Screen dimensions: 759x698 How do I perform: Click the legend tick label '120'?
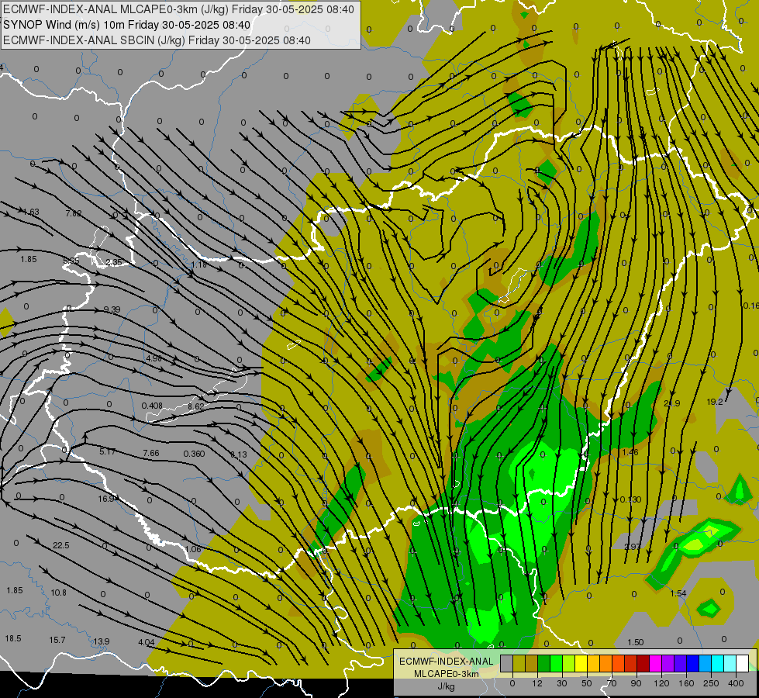[661, 683]
